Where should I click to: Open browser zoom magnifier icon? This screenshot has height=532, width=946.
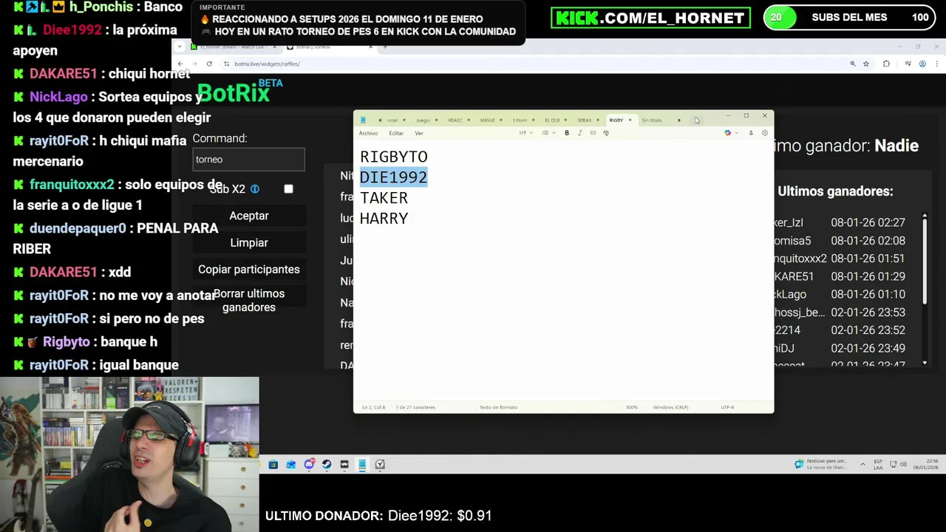(853, 64)
